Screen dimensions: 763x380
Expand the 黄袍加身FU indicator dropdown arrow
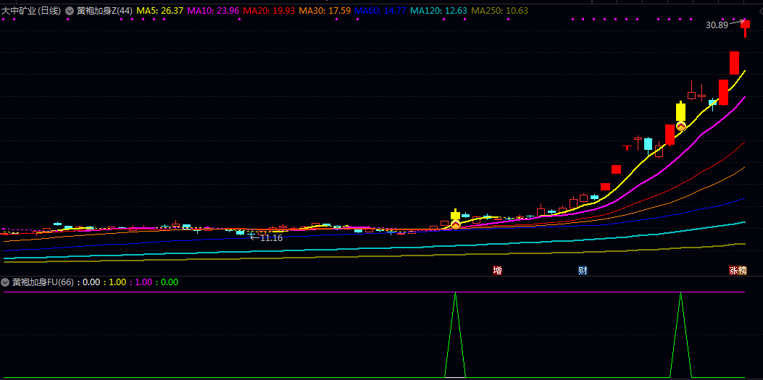pos(6,282)
